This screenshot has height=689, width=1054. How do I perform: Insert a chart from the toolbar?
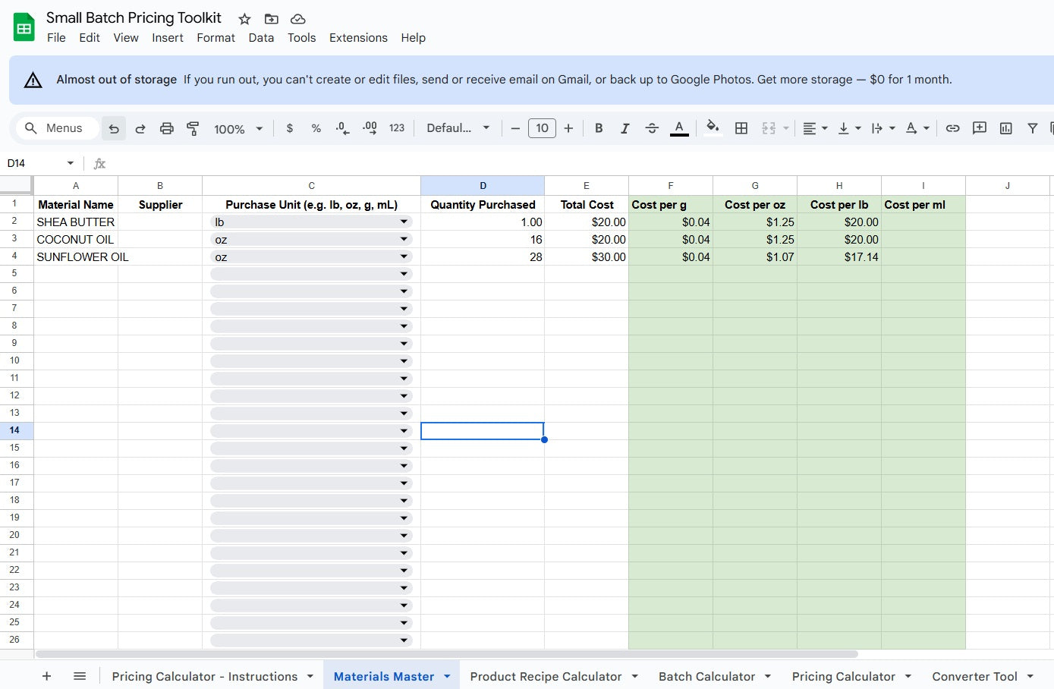point(1005,128)
